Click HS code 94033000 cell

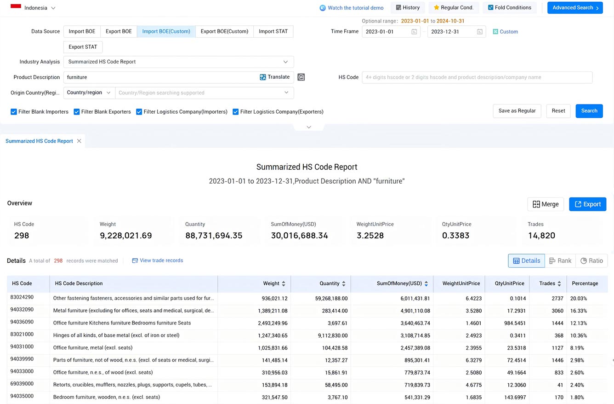tap(22, 372)
